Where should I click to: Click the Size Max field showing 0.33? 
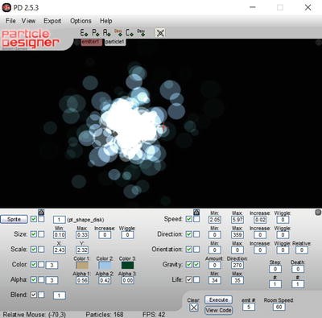(82, 235)
